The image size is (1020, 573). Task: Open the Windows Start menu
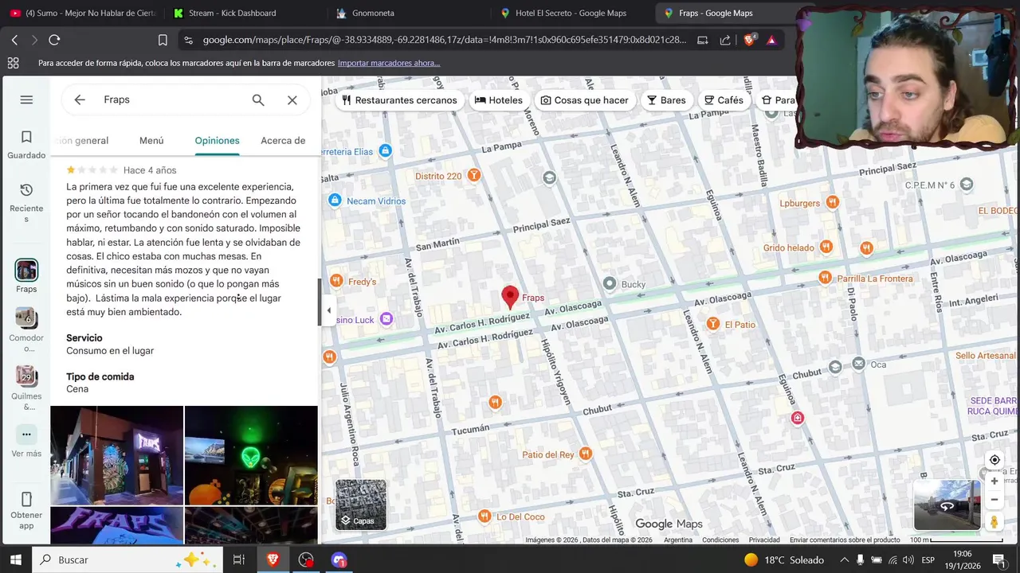[15, 559]
